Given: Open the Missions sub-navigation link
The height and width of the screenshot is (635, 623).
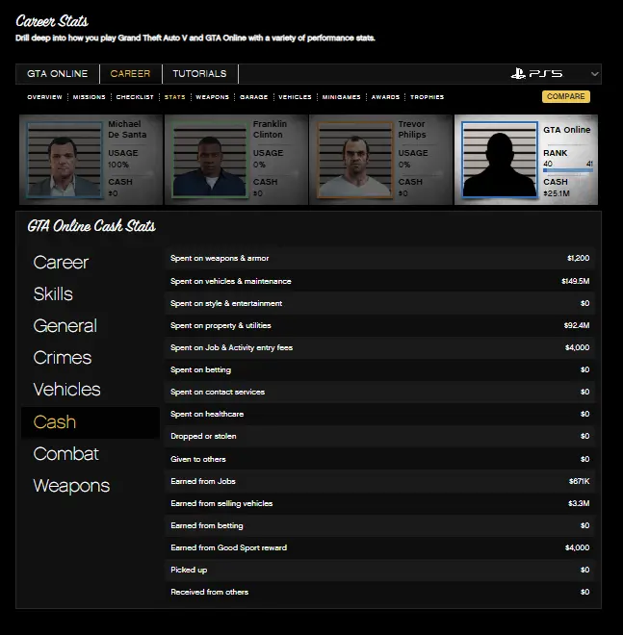Looking at the screenshot, I should [x=90, y=97].
